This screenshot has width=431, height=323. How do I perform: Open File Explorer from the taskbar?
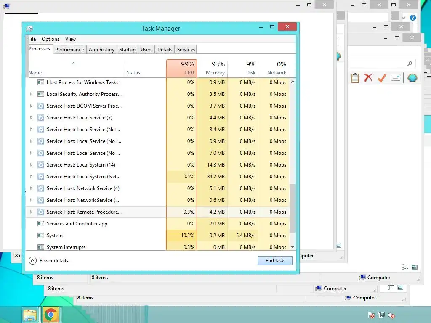(30, 315)
